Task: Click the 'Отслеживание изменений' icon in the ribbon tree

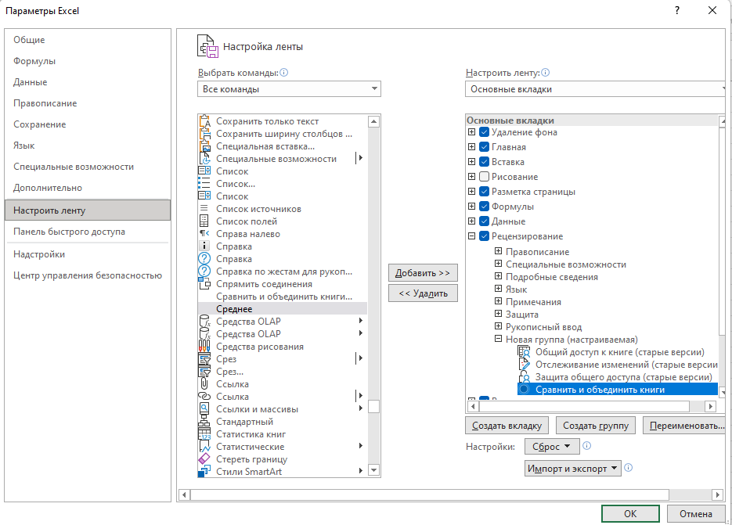Action: (525, 365)
